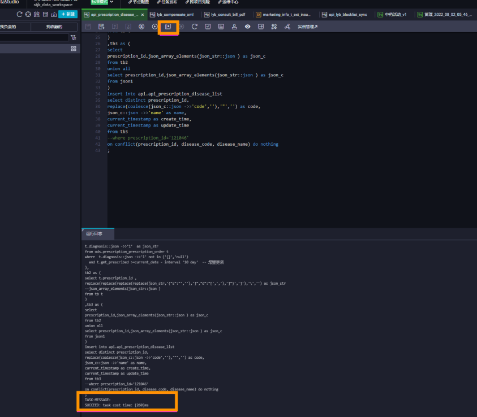Click line number 34 in editor gutter

(x=98, y=94)
